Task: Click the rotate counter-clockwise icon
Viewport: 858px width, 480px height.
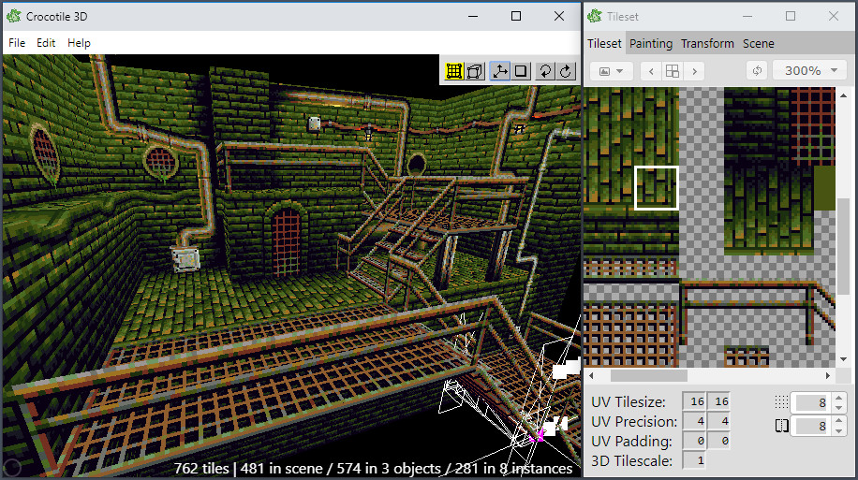Action: (x=545, y=71)
